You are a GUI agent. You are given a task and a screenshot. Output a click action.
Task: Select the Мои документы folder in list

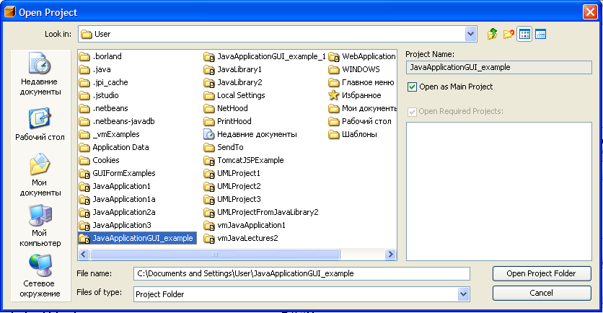click(x=362, y=108)
